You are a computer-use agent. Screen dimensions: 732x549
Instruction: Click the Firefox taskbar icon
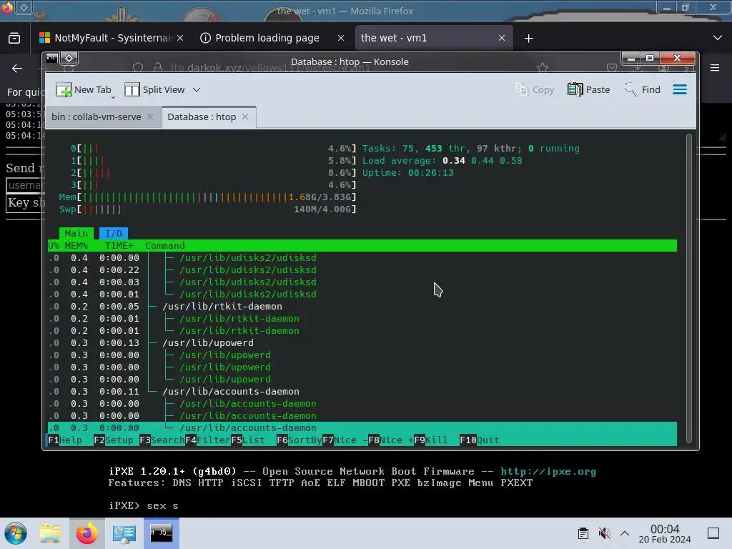[x=86, y=533]
